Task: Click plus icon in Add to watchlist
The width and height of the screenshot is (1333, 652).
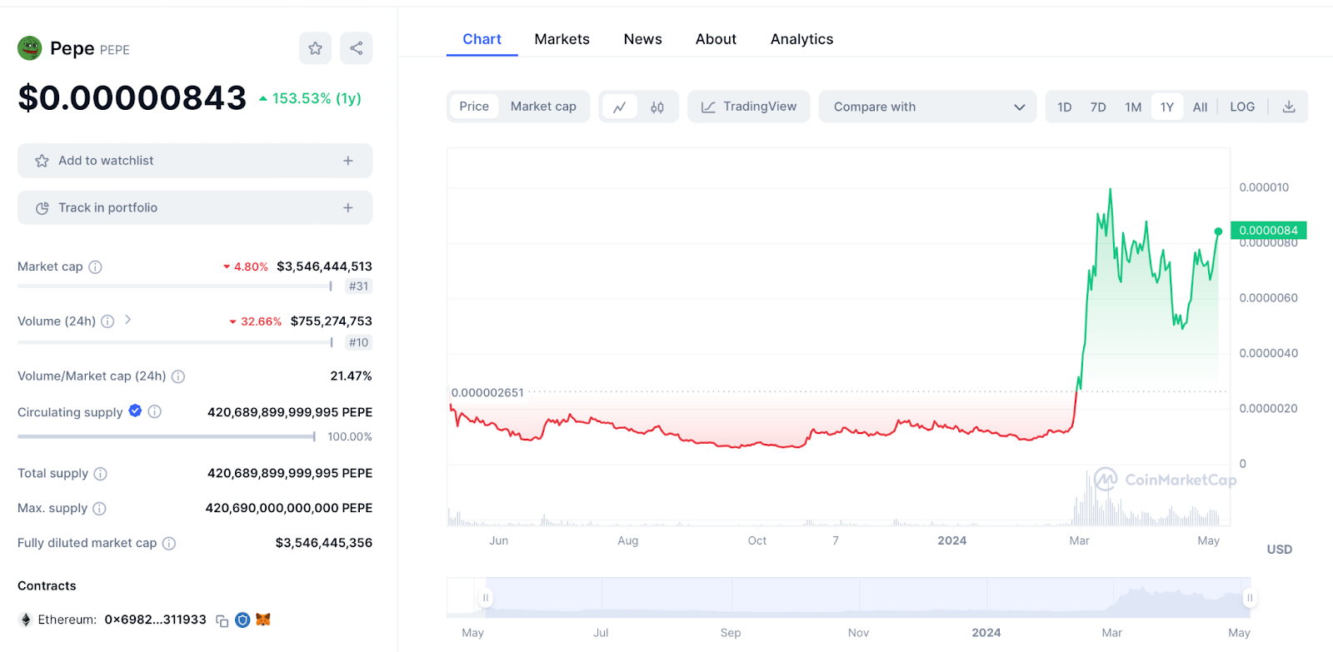Action: [348, 161]
